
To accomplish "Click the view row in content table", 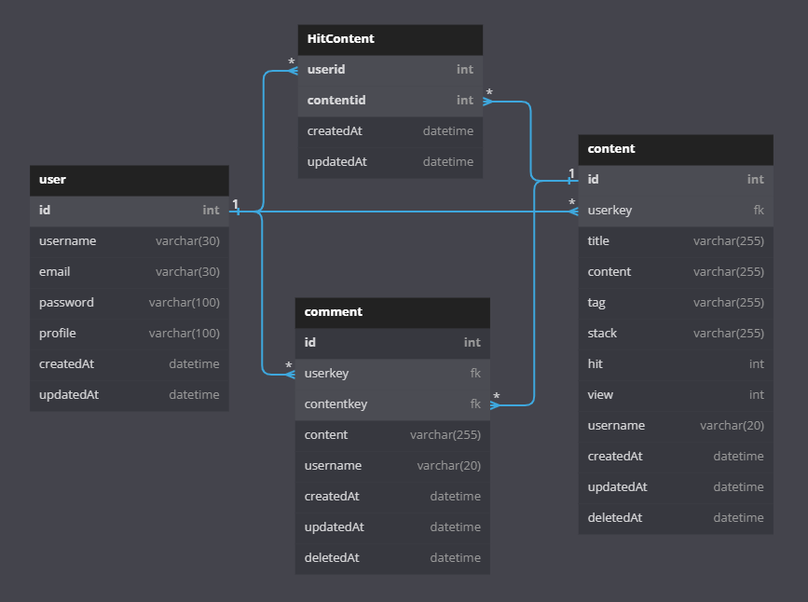I will [675, 395].
